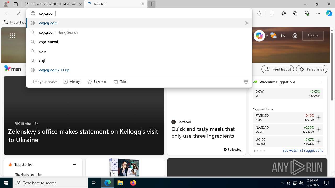Toggle Split screen view
The width and height of the screenshot is (335, 188).
coord(272,13)
